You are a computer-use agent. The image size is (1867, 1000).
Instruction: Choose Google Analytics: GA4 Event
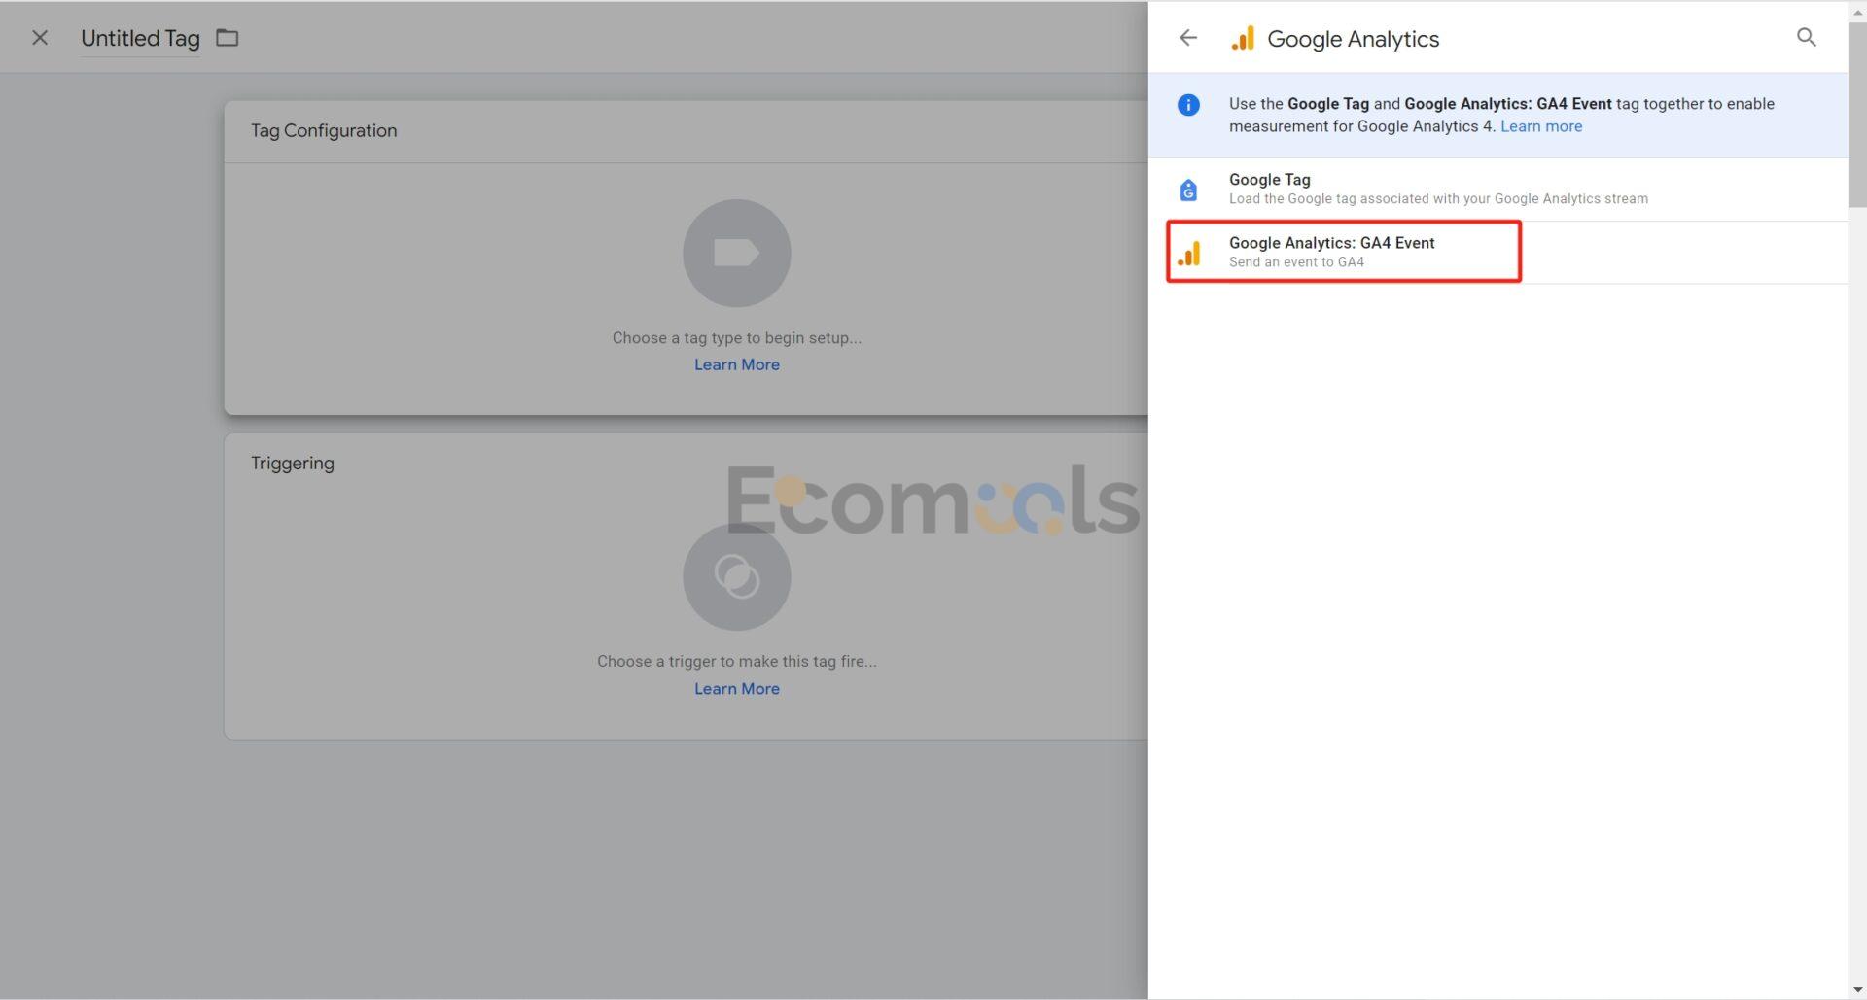click(x=1497, y=252)
